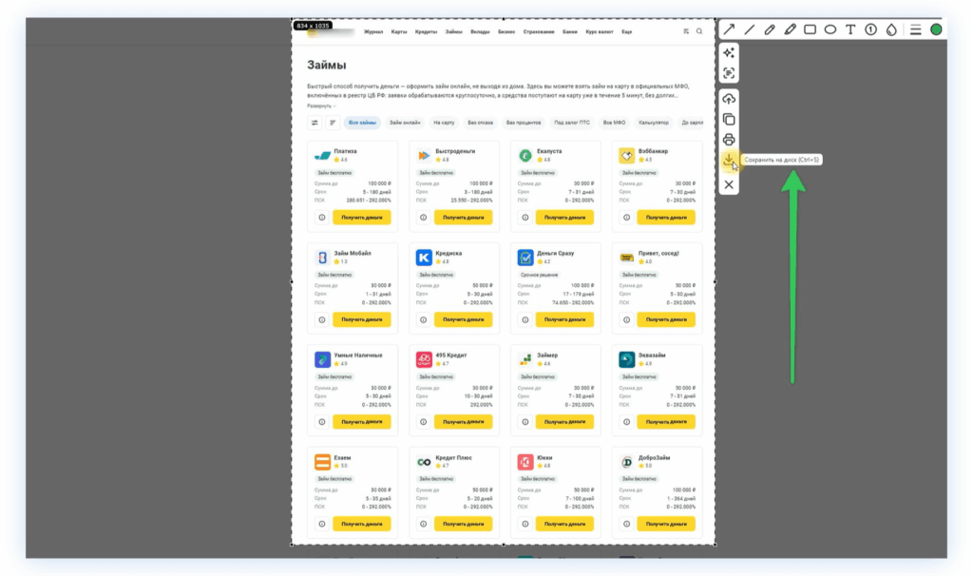This screenshot has width=973, height=576.
Task: Open the Курс валют menu item
Action: point(600,31)
